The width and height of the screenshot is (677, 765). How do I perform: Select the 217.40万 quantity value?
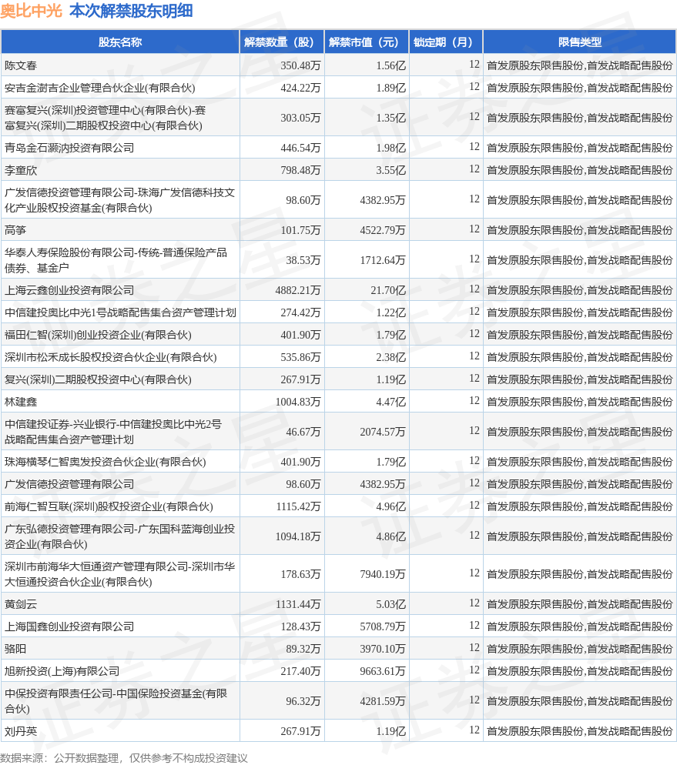click(300, 672)
